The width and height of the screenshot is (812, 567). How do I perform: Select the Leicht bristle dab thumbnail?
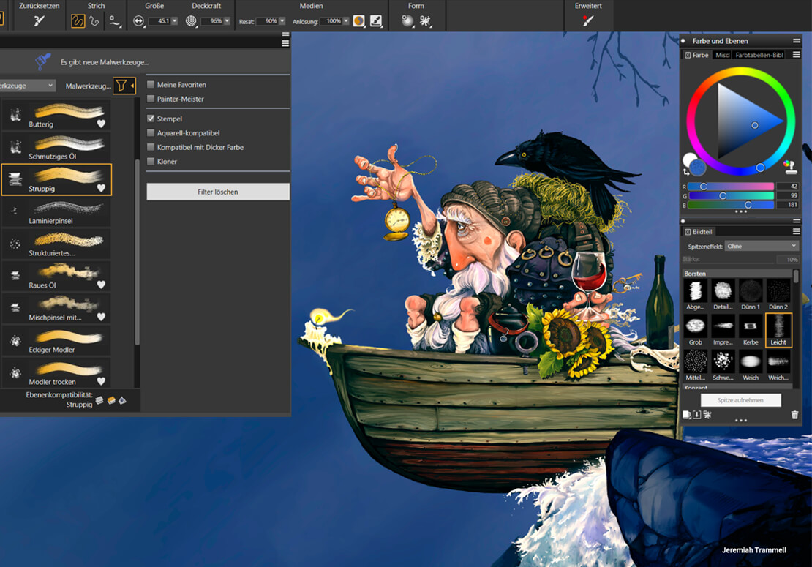tap(778, 331)
